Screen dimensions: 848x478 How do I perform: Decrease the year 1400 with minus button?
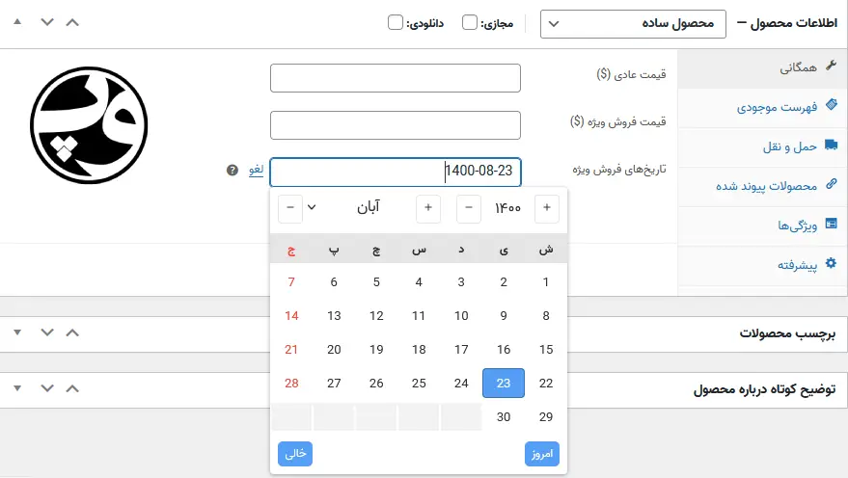[x=470, y=207]
